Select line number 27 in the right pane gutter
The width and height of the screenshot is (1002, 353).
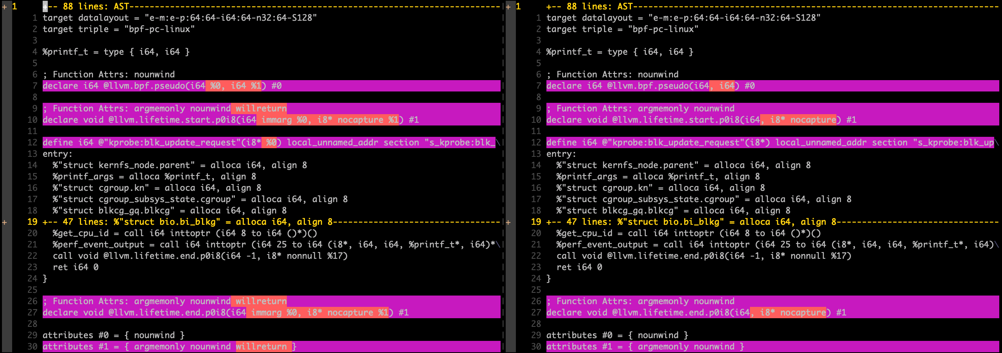(x=536, y=312)
